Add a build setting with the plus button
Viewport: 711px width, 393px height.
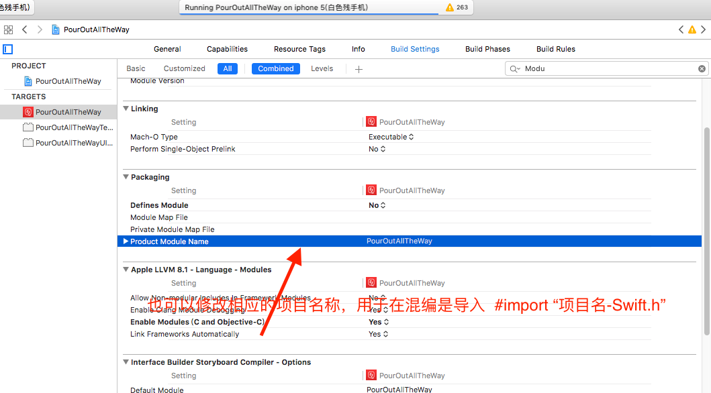tap(359, 69)
